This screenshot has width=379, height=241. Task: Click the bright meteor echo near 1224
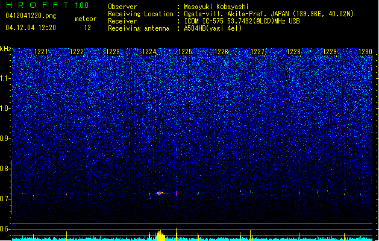(x=160, y=193)
